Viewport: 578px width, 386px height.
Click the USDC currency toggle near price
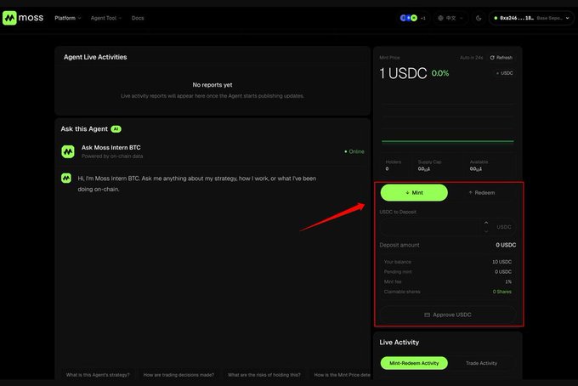tap(504, 73)
